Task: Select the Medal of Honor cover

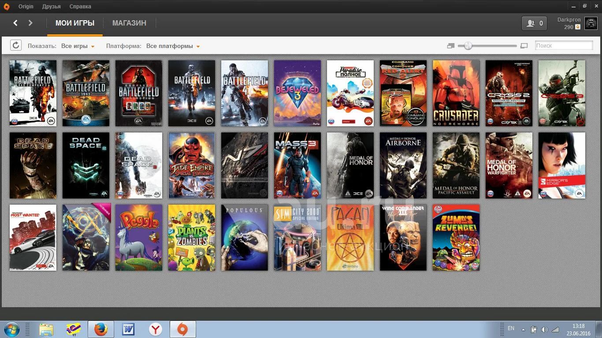Action: [350, 165]
